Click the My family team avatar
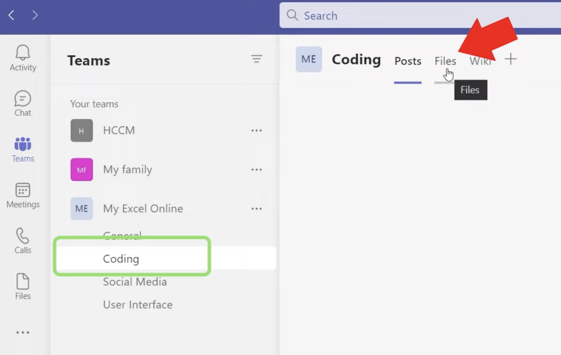The image size is (561, 355). [x=82, y=169]
